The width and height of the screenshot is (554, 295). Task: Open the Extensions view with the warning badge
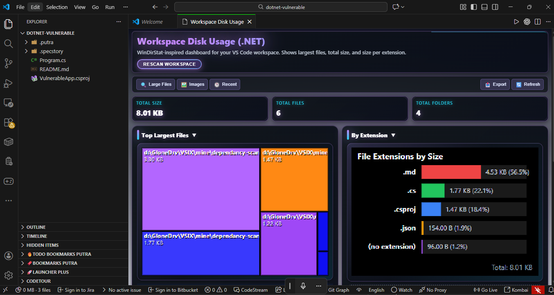point(8,122)
